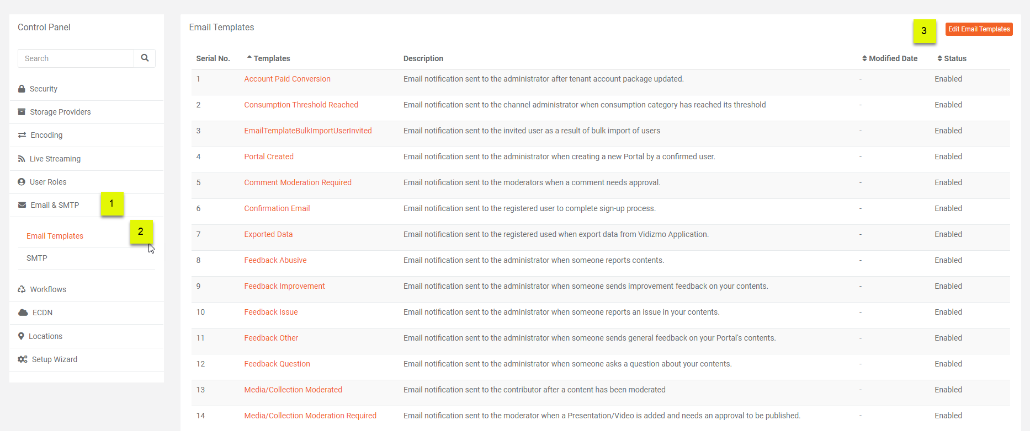Viewport: 1030px width, 431px height.
Task: Click the Live Streaming feed icon
Action: click(22, 159)
